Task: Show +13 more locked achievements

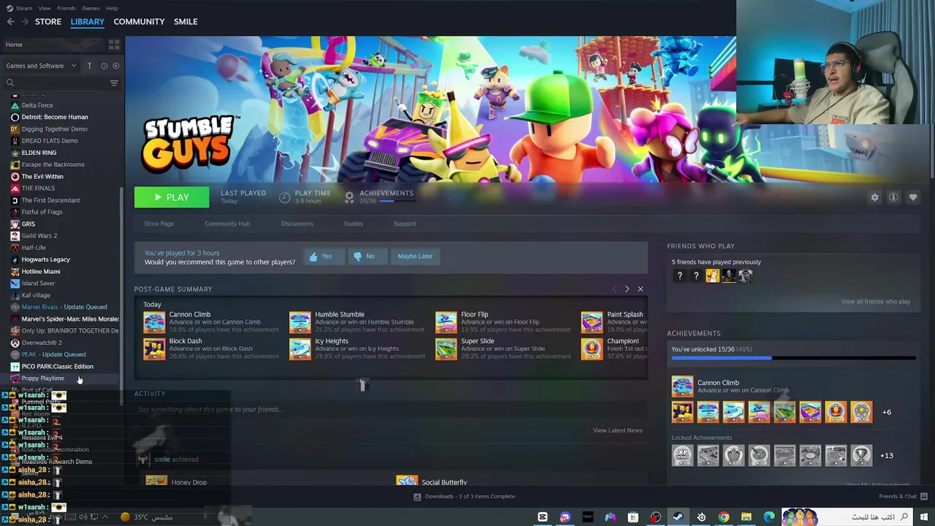Action: click(886, 456)
